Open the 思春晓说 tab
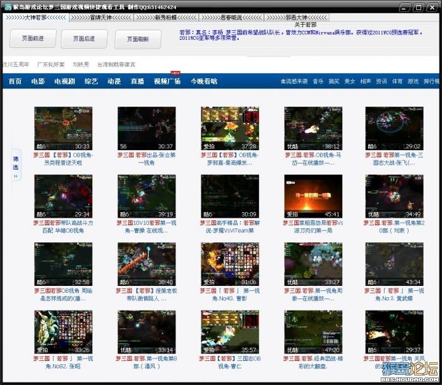The height and width of the screenshot is (385, 442). pos(232,18)
